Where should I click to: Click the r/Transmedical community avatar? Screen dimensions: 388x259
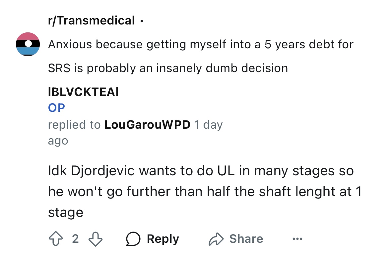click(x=28, y=44)
